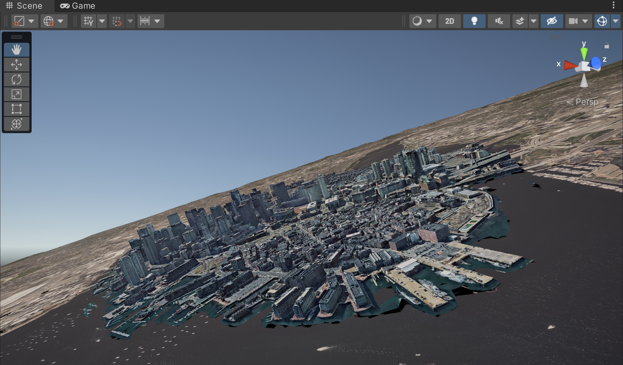Toggle scene lighting bulb

click(x=474, y=21)
